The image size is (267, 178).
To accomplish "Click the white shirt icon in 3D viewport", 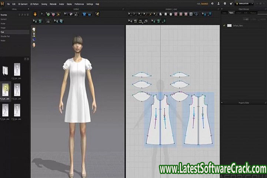I will point(34,29).
